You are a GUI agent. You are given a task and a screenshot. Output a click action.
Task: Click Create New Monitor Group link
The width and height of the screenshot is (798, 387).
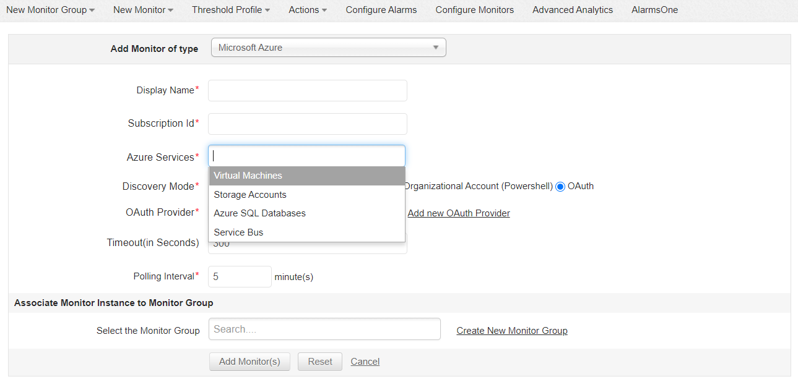click(512, 331)
